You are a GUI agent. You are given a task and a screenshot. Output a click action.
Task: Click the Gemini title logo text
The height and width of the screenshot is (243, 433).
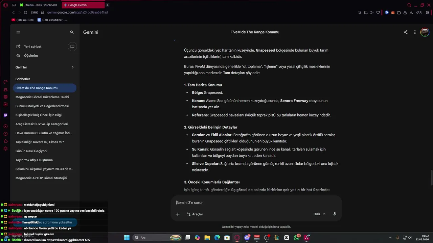(x=91, y=32)
